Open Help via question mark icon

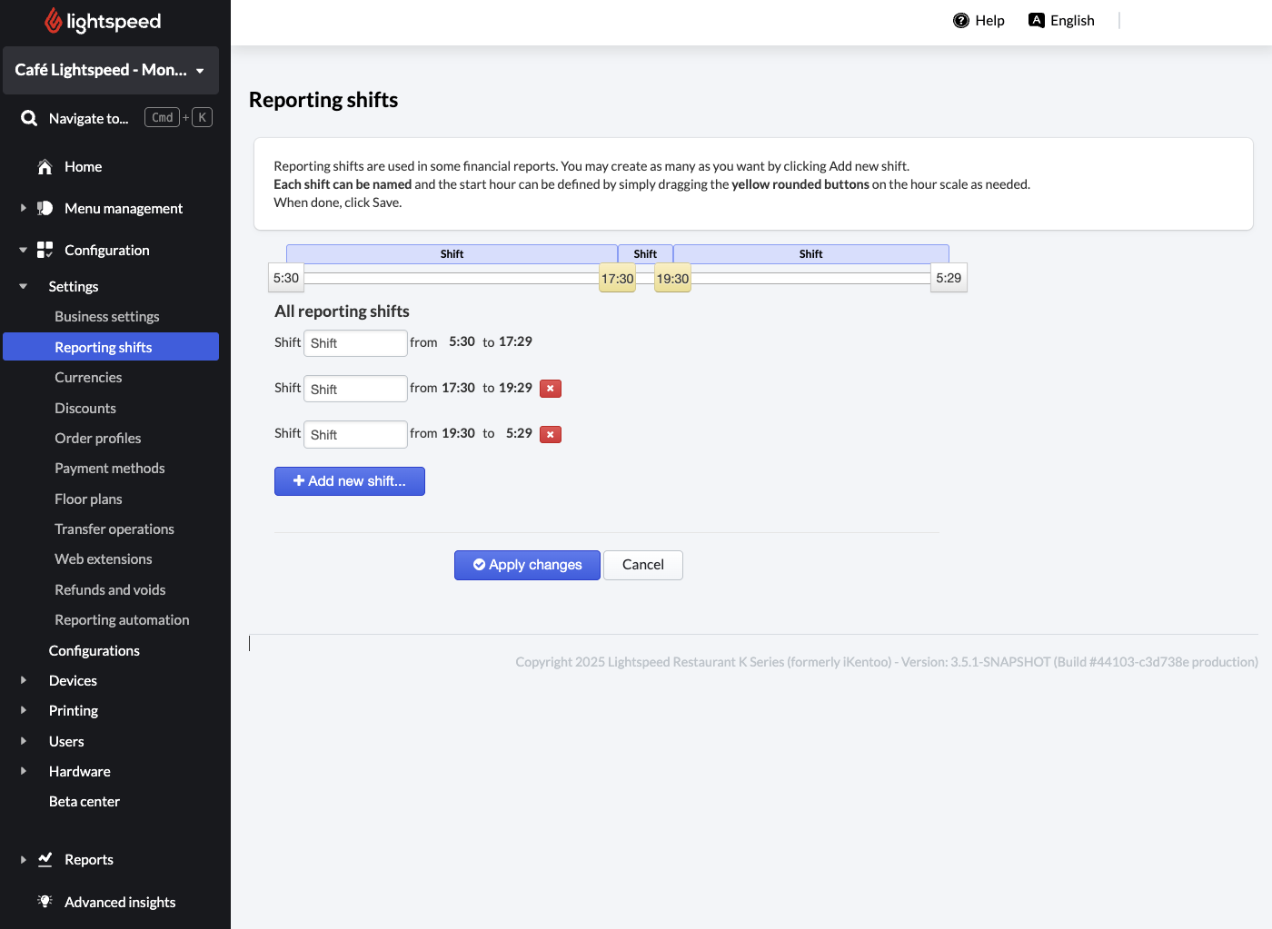coord(960,21)
